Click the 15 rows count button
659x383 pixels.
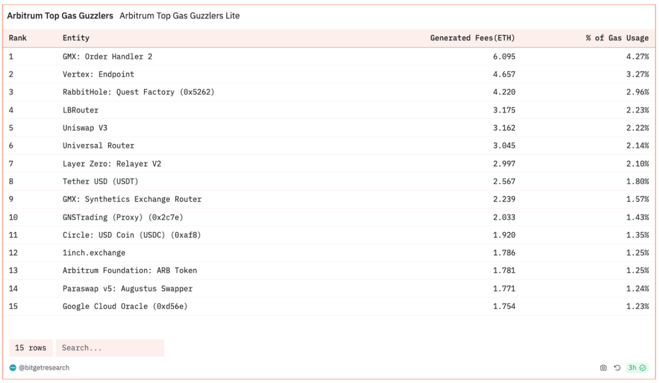[x=30, y=348]
